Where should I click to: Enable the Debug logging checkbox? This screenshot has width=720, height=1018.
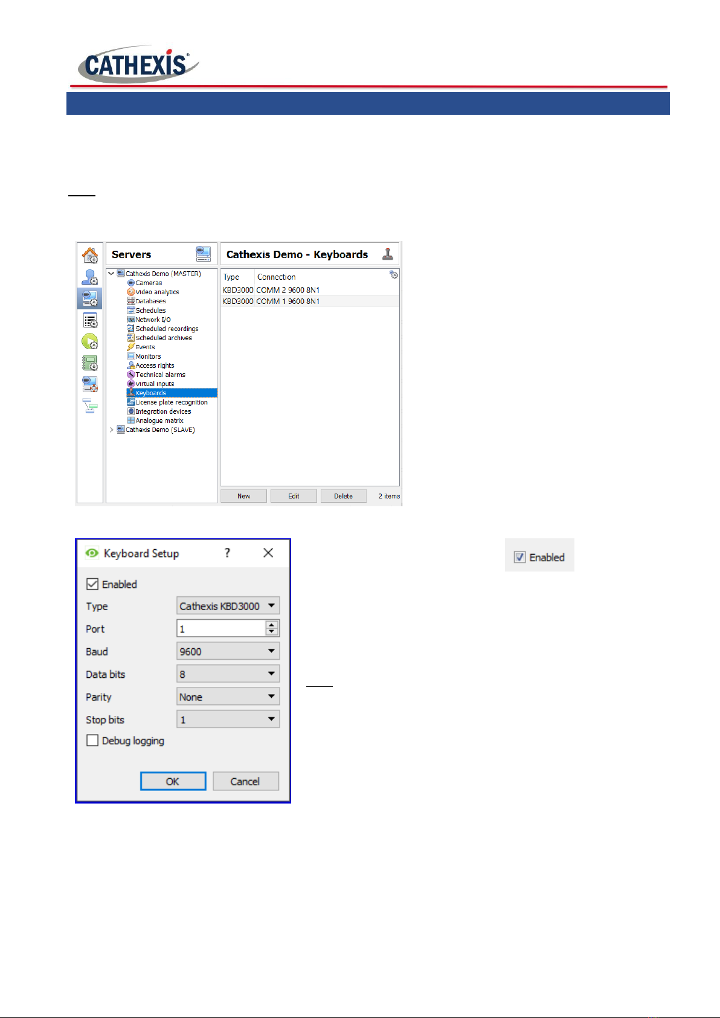tap(92, 740)
